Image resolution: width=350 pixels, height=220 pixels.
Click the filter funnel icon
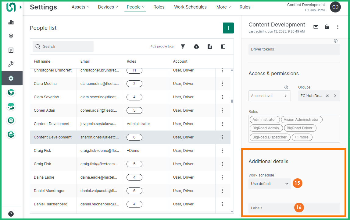[x=183, y=47]
